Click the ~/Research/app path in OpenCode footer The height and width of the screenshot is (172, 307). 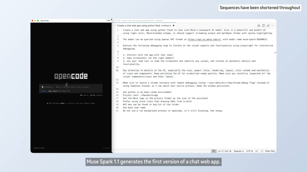39,148
